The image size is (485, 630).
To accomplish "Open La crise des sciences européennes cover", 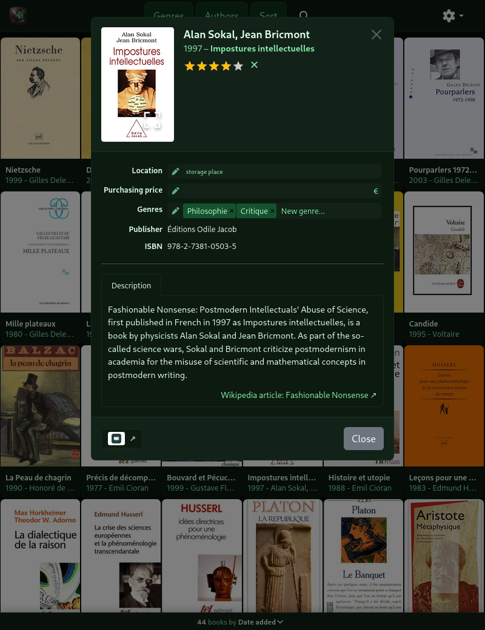I will click(x=121, y=556).
